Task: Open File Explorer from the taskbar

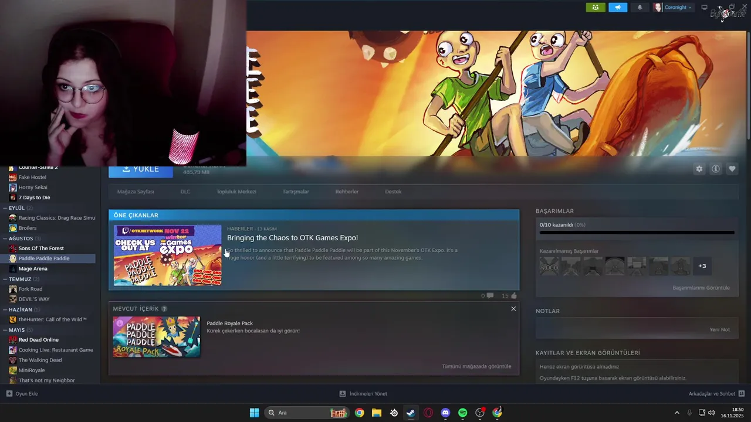Action: [x=377, y=413]
